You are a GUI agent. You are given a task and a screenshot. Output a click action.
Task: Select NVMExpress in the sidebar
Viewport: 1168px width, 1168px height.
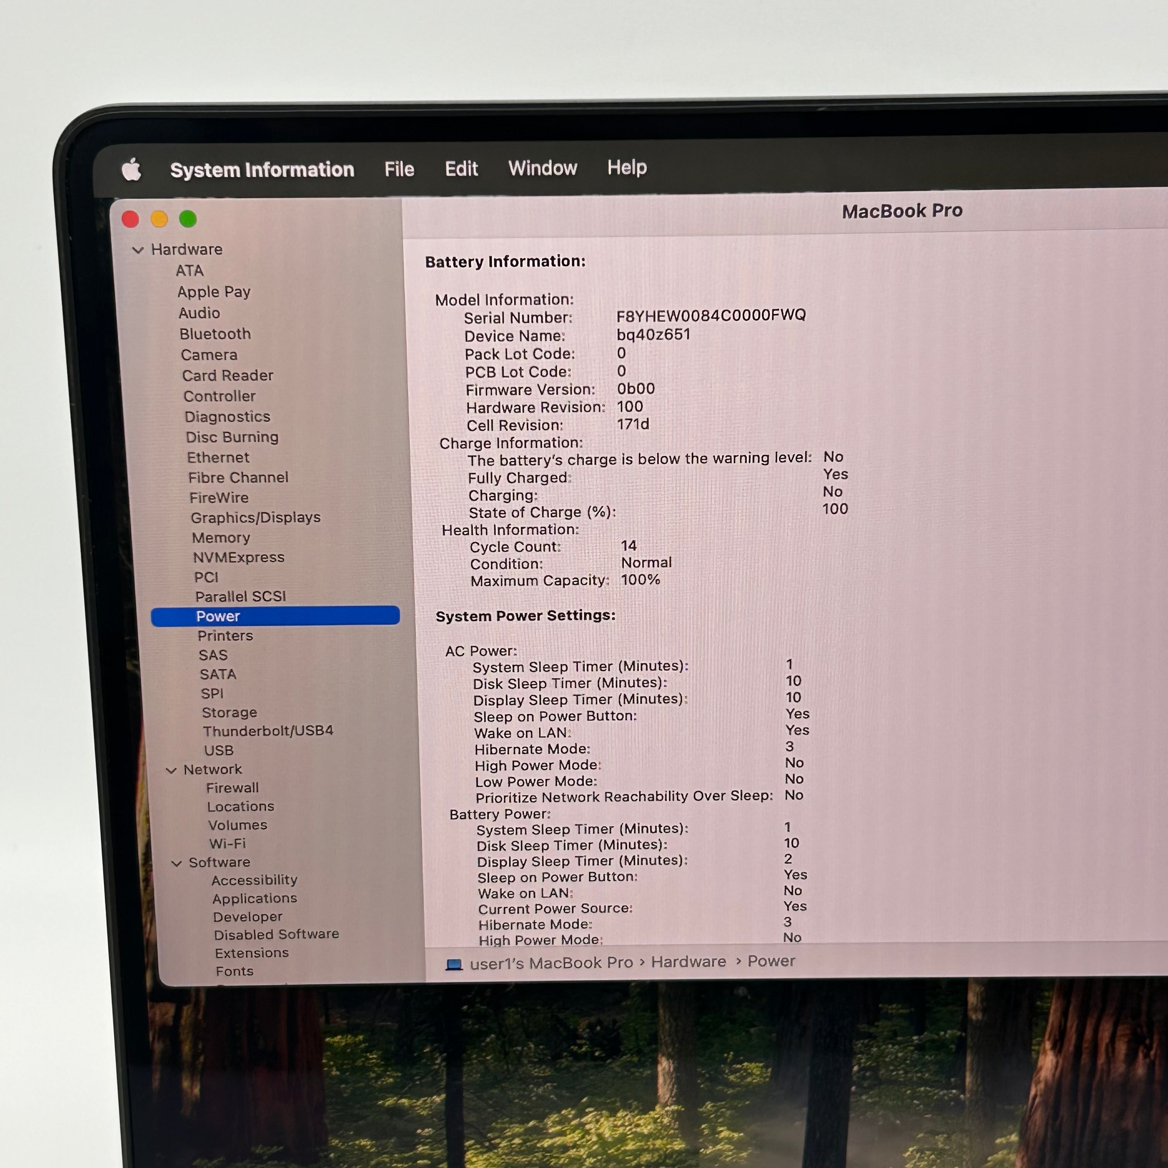point(239,557)
